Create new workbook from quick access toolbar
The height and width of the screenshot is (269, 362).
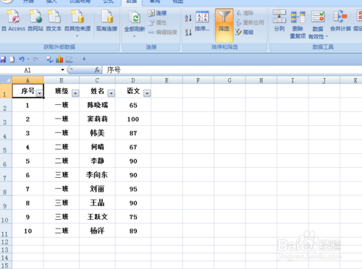(12, 59)
